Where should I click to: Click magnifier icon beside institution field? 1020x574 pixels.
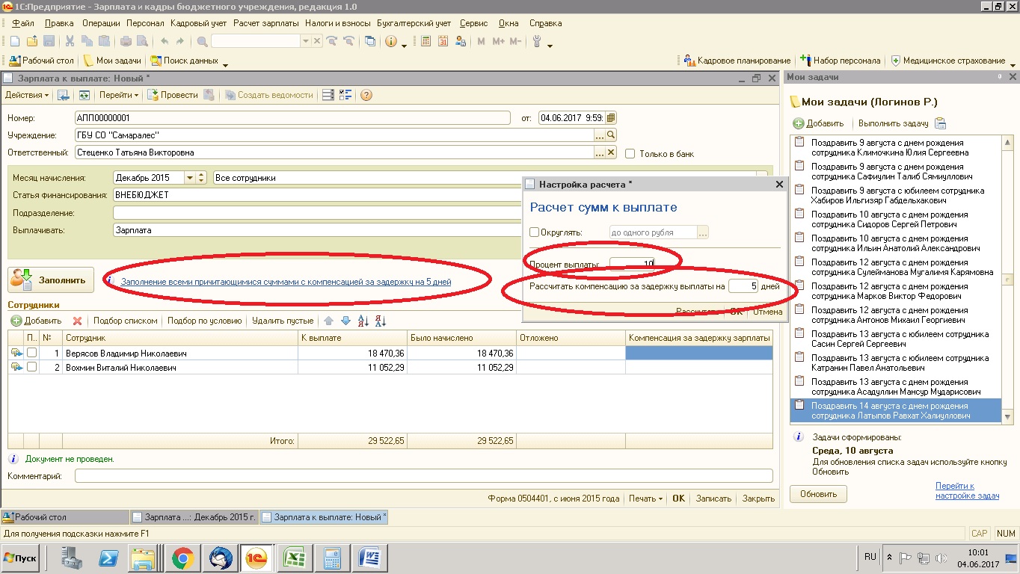pos(611,135)
